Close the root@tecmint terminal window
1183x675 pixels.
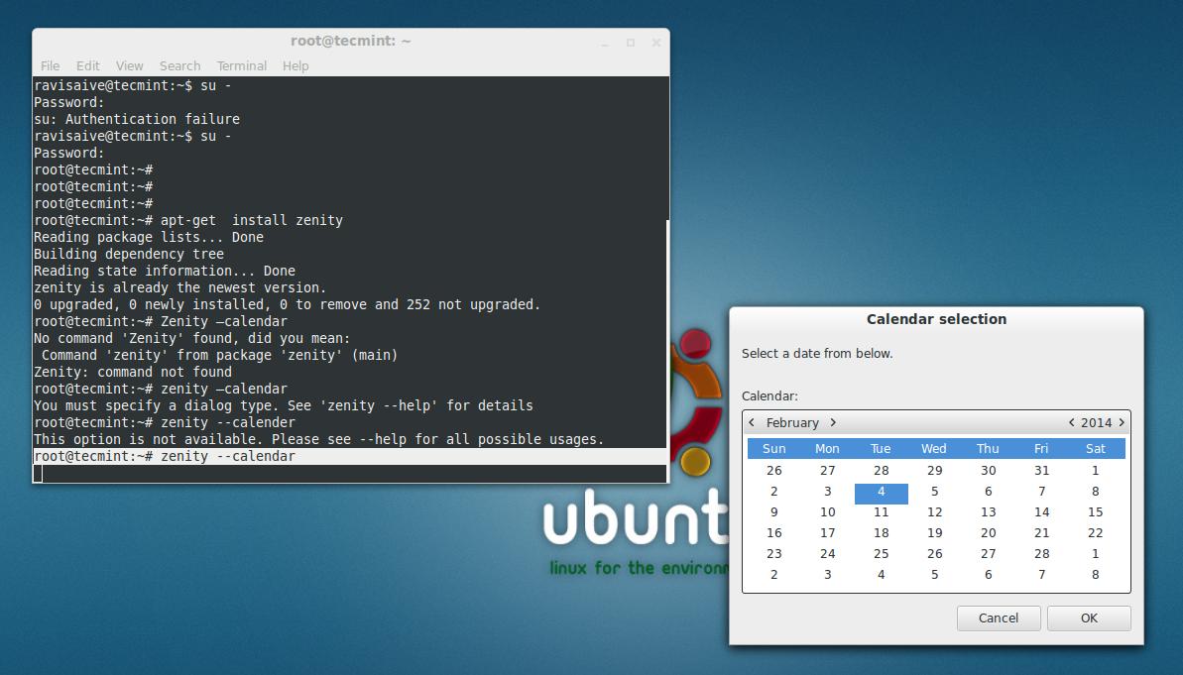tap(656, 43)
